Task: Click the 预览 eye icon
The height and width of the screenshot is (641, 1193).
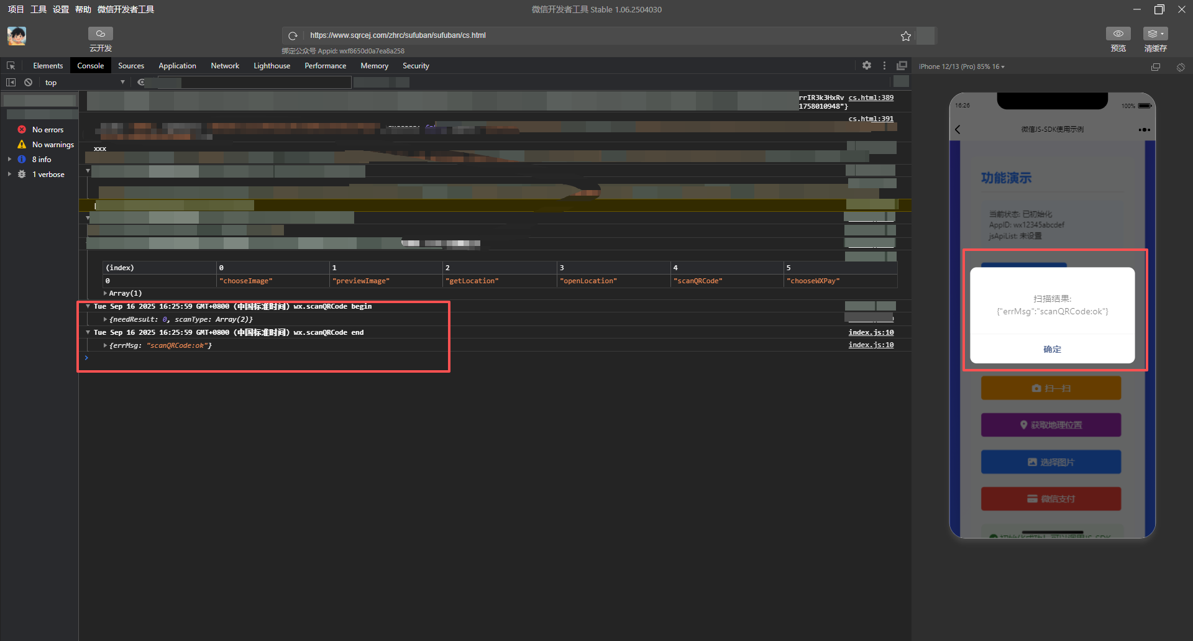Action: pos(1118,34)
